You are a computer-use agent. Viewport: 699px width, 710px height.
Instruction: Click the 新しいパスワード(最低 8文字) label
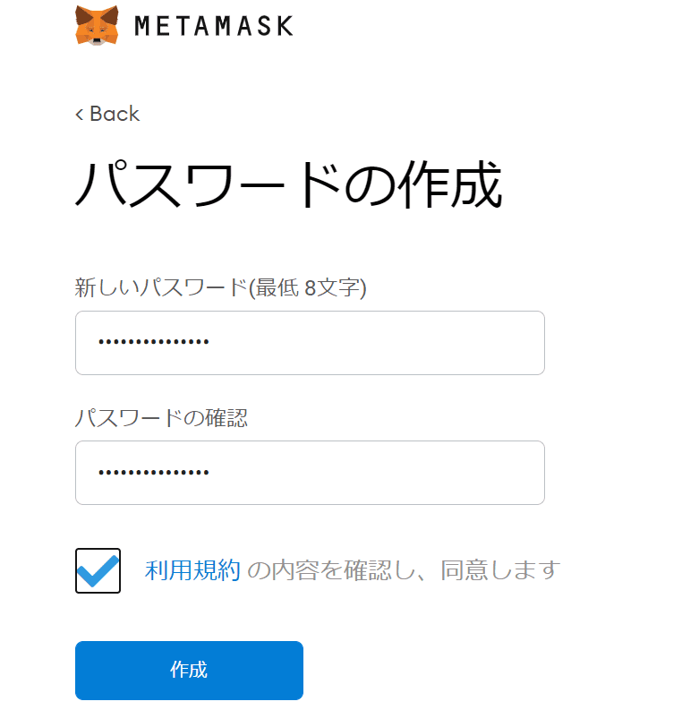[x=220, y=287]
